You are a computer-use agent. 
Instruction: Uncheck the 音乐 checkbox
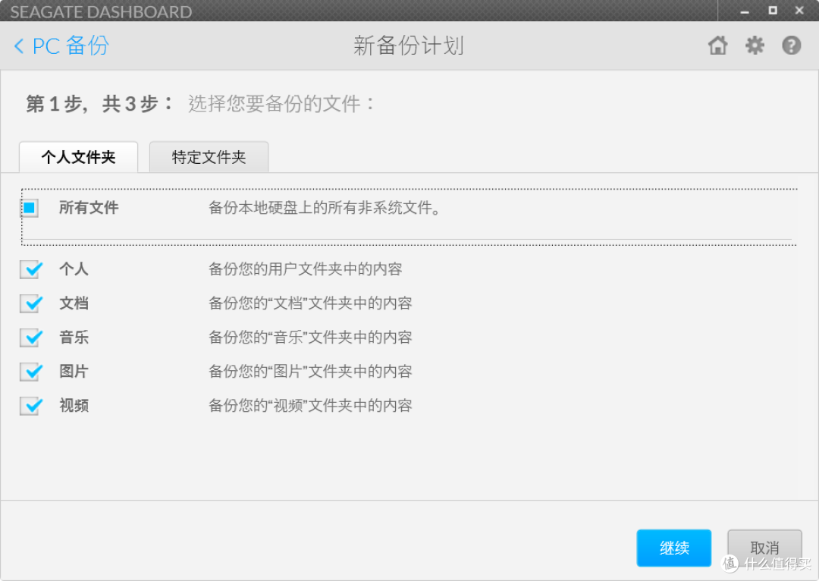click(x=31, y=338)
